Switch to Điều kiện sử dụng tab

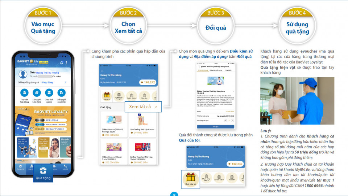(x=216, y=70)
